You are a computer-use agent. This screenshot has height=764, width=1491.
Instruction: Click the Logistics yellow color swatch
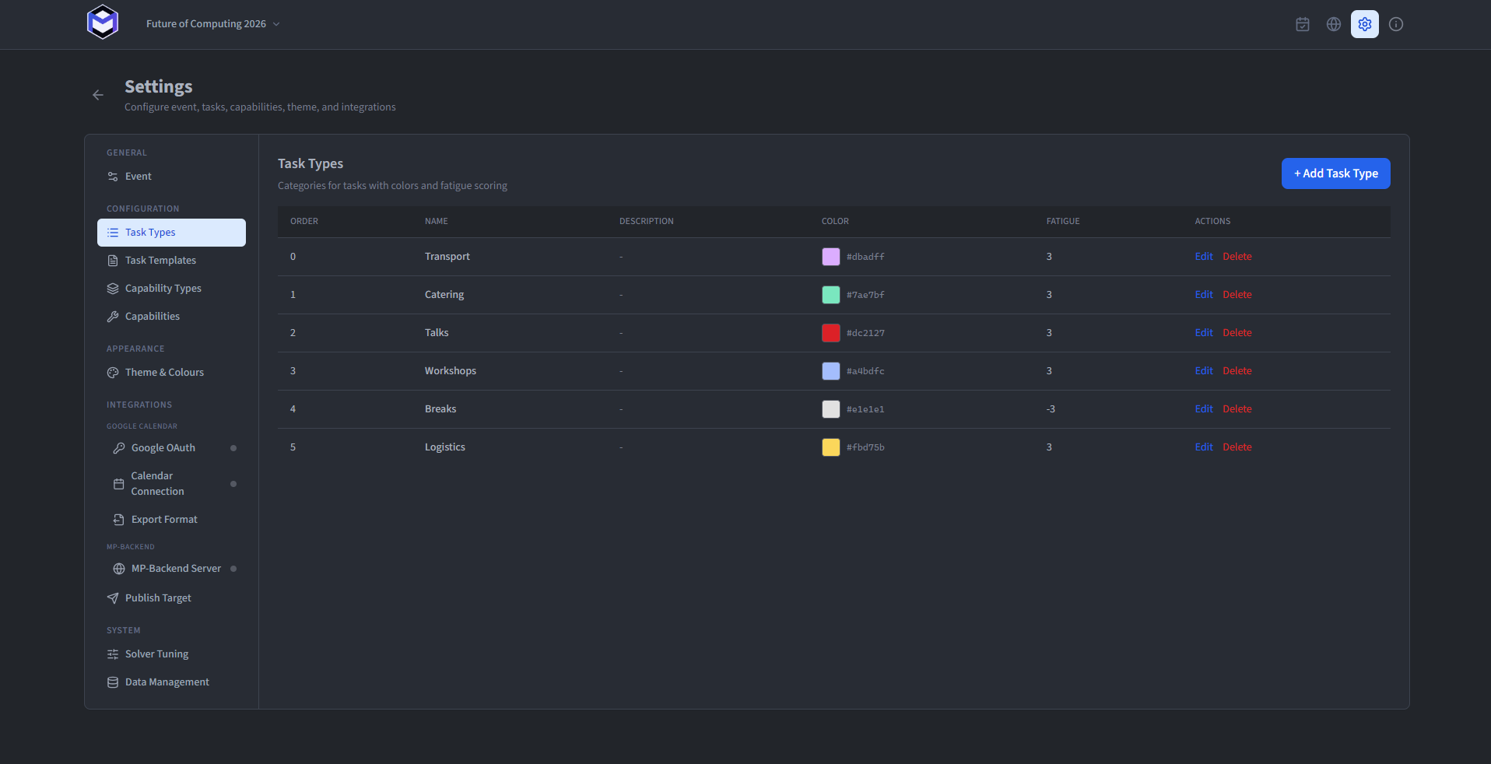(831, 447)
